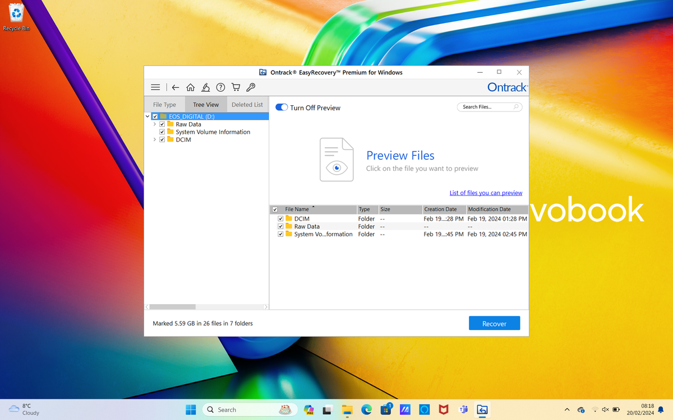Image resolution: width=673 pixels, height=420 pixels.
Task: Launch EasyRecovery from the taskbar
Action: click(x=482, y=409)
